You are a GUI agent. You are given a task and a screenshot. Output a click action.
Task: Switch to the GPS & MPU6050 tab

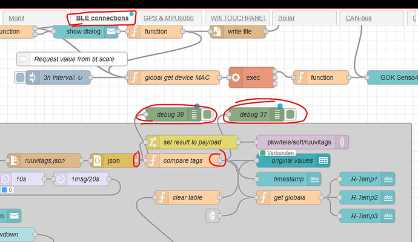168,18
